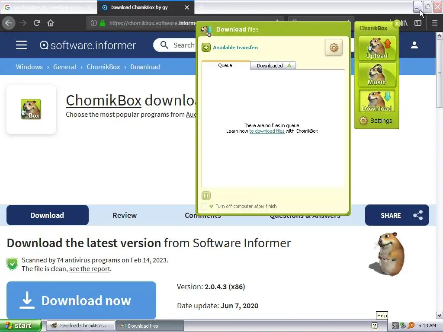The width and height of the screenshot is (443, 332).
Task: Select the Review page tab
Action: coord(125,215)
